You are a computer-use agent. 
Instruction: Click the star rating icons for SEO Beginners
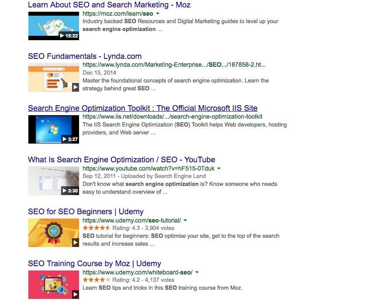click(96, 228)
